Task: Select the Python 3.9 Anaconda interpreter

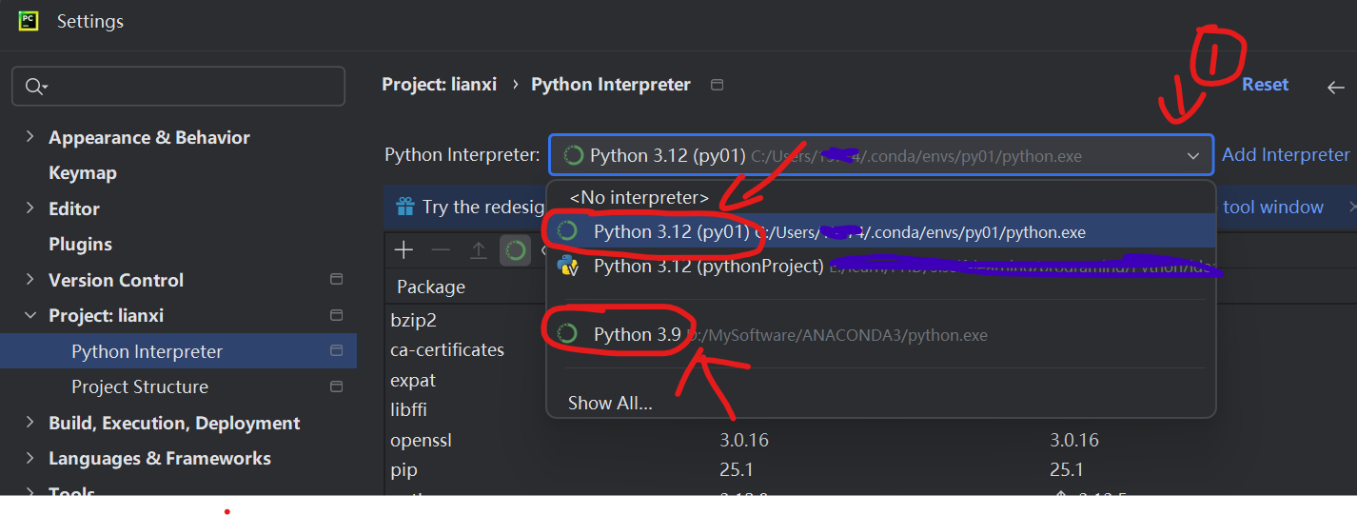Action: point(880,334)
